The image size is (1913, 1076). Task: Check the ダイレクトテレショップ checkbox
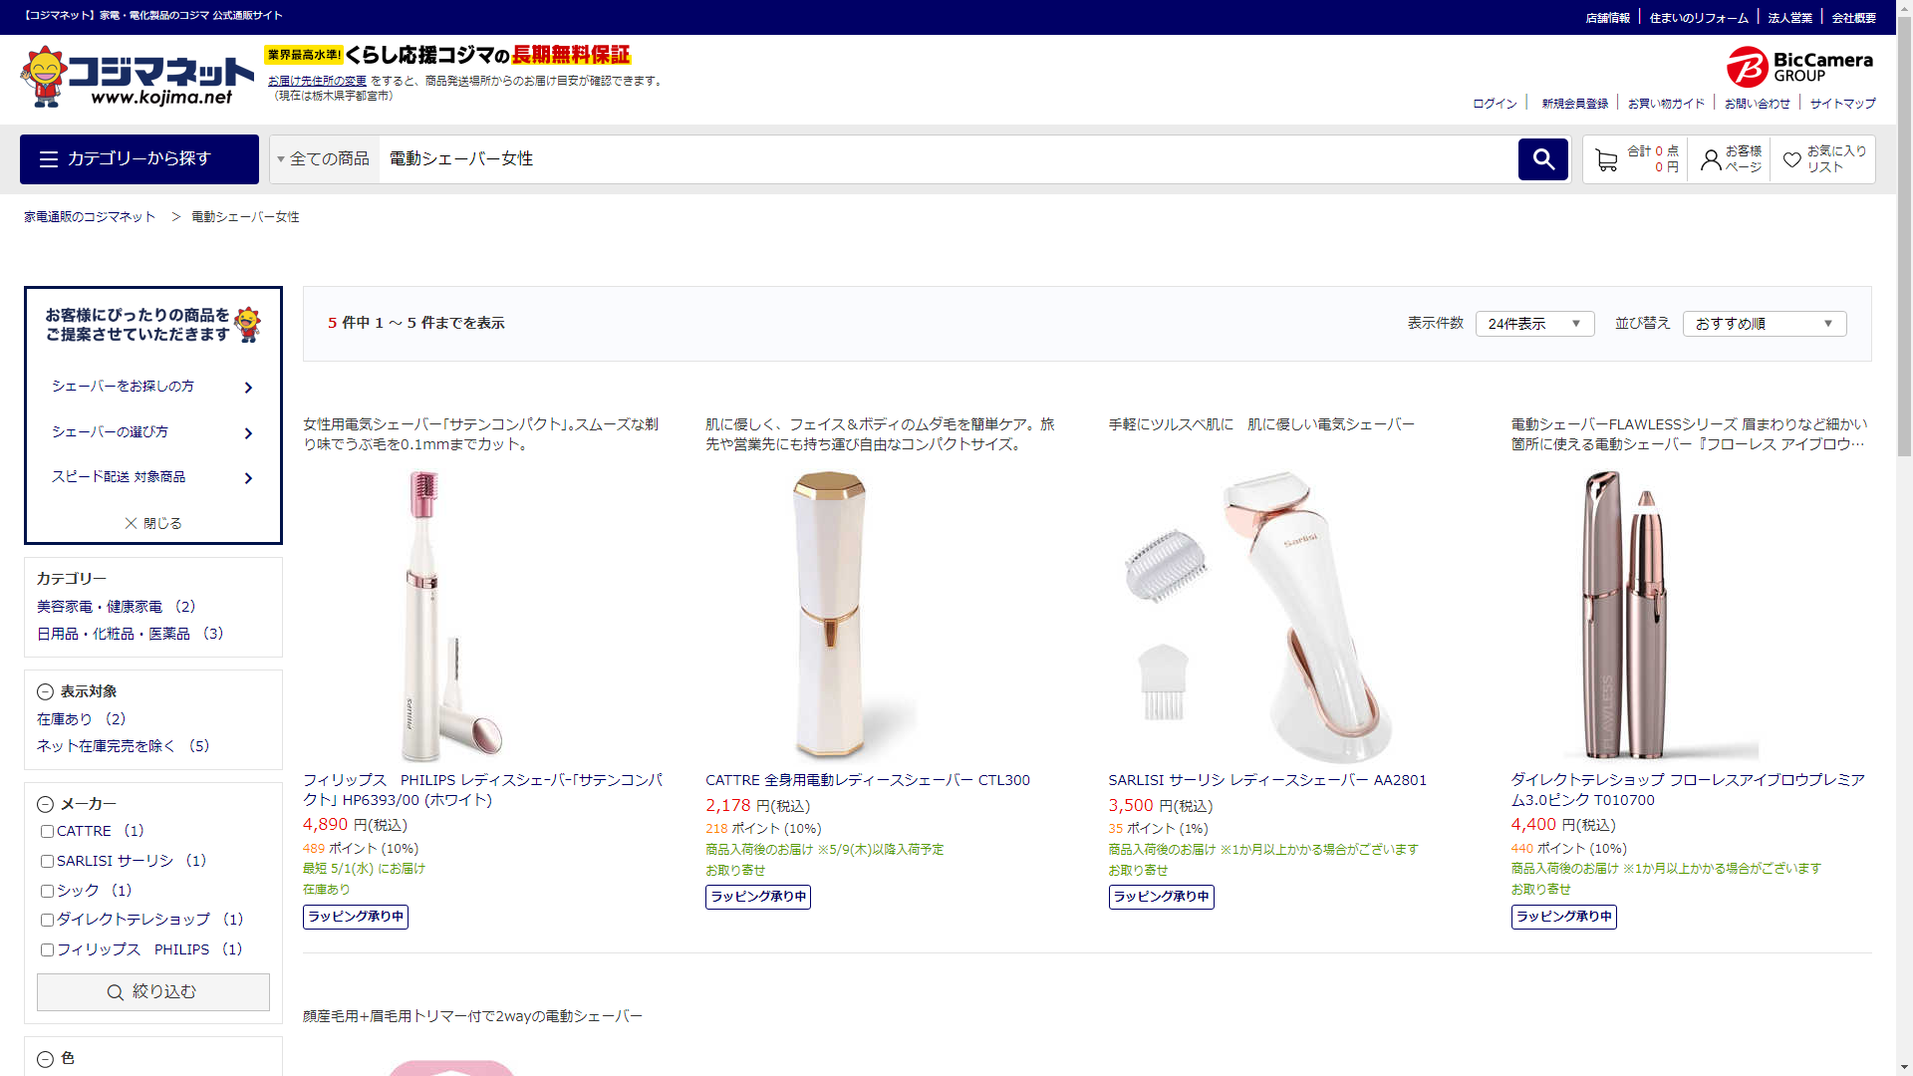click(x=47, y=920)
